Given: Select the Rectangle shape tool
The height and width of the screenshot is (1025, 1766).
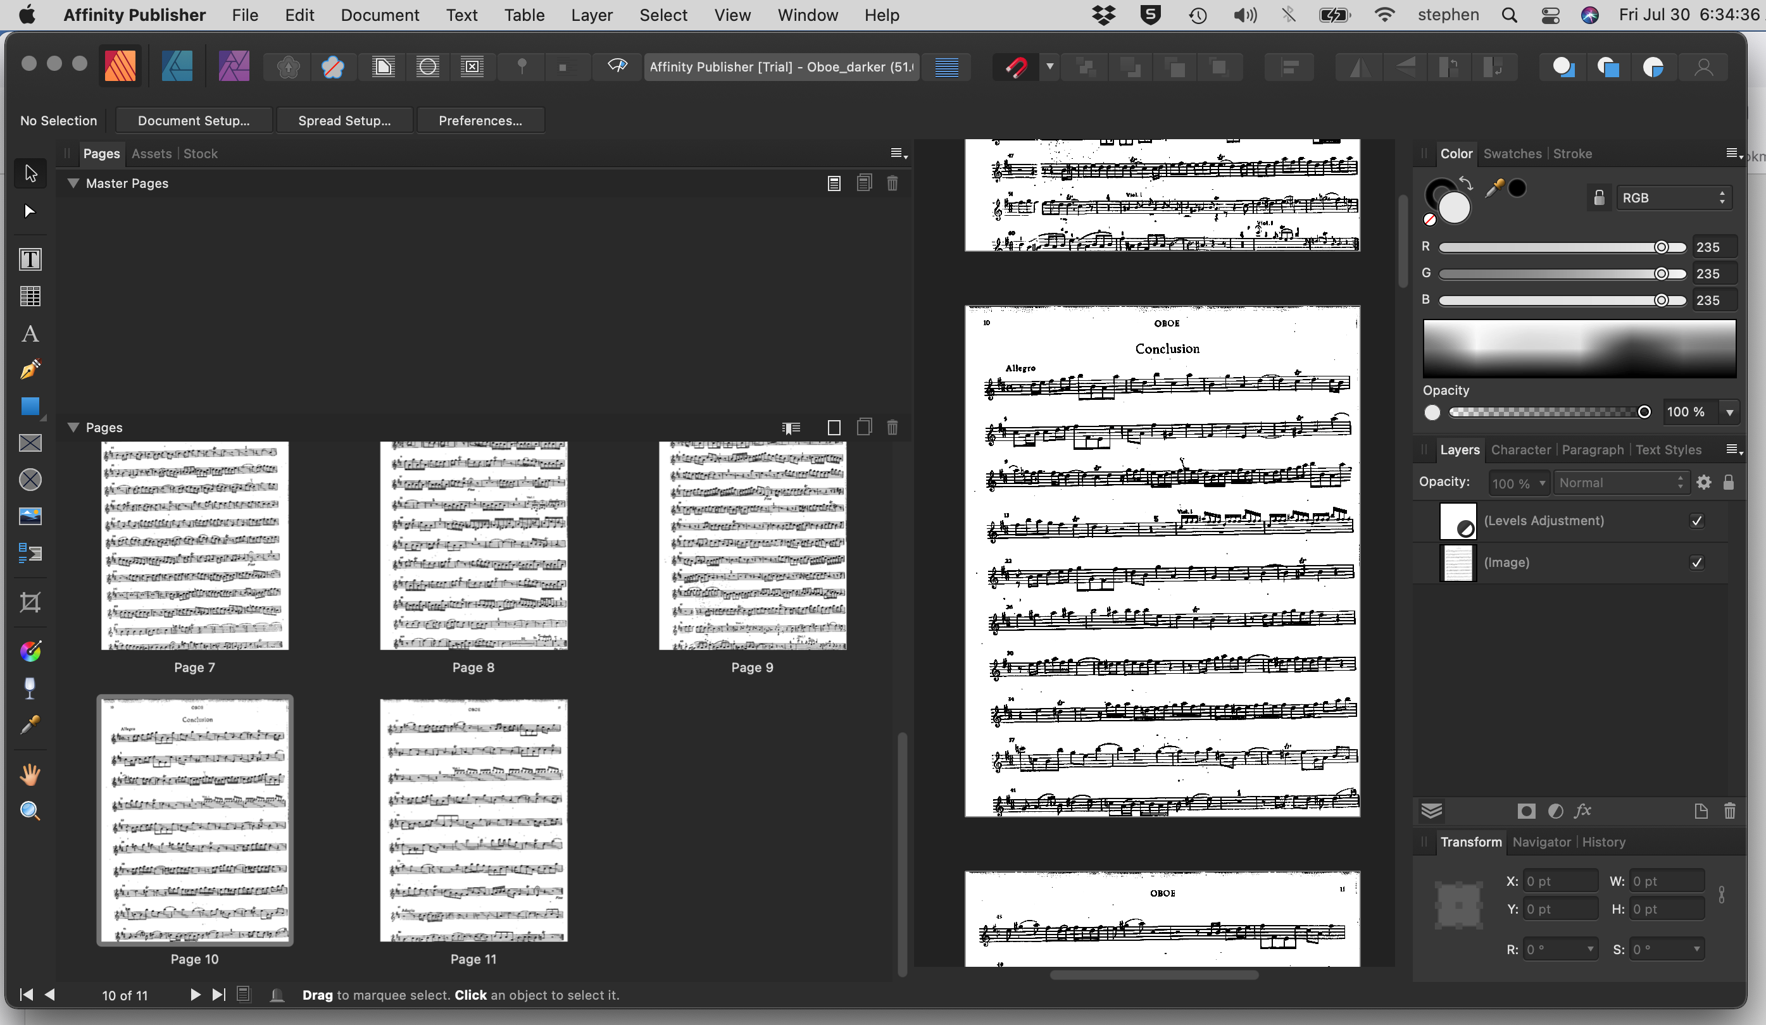Looking at the screenshot, I should pyautogui.click(x=30, y=406).
